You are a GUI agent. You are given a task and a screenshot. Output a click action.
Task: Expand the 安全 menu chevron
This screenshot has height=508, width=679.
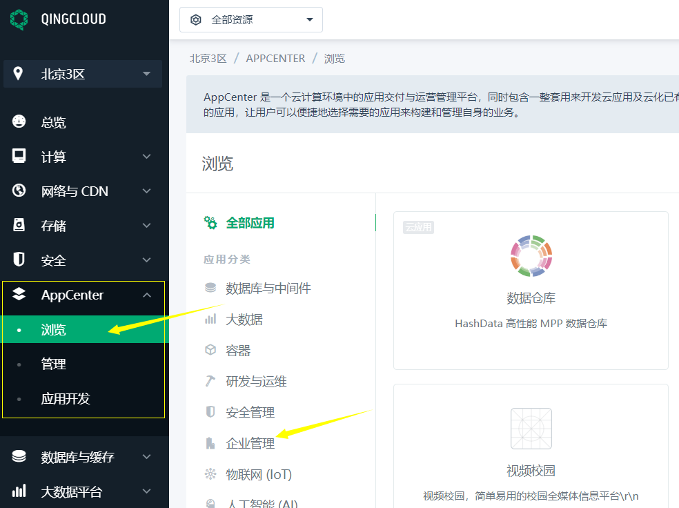147,260
